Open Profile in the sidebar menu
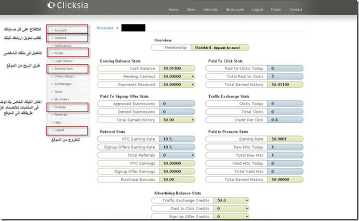This screenshot has width=359, height=221. pos(58,53)
